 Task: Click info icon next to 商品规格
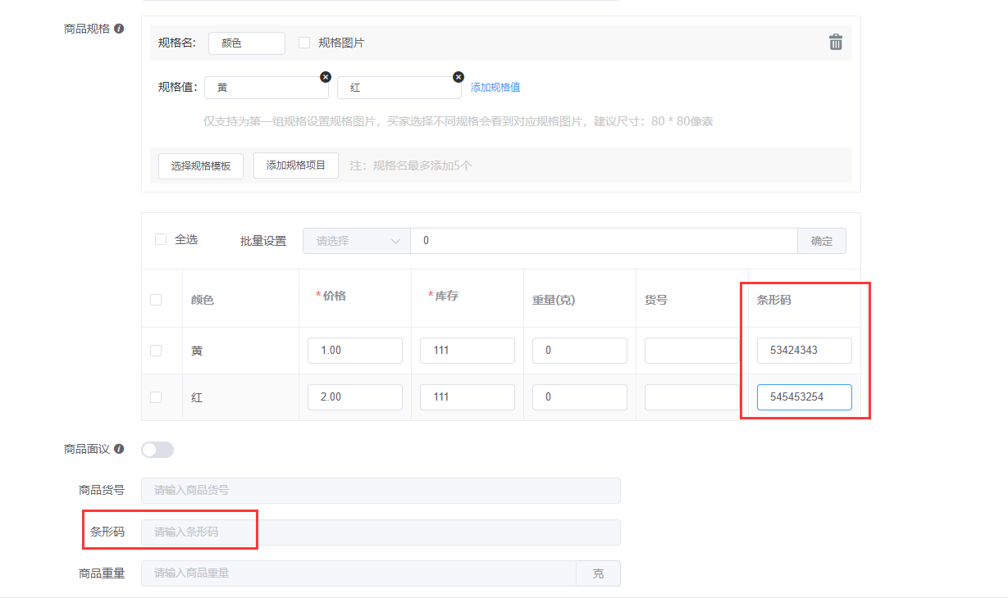119,29
